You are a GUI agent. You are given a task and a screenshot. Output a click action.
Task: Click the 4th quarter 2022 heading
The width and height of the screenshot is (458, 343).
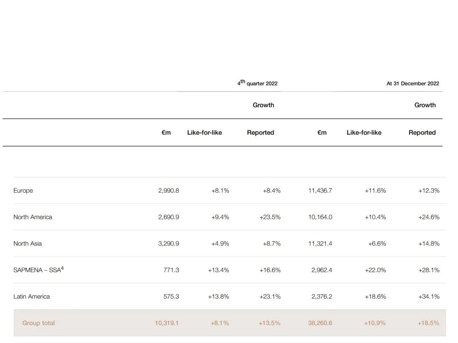point(257,83)
